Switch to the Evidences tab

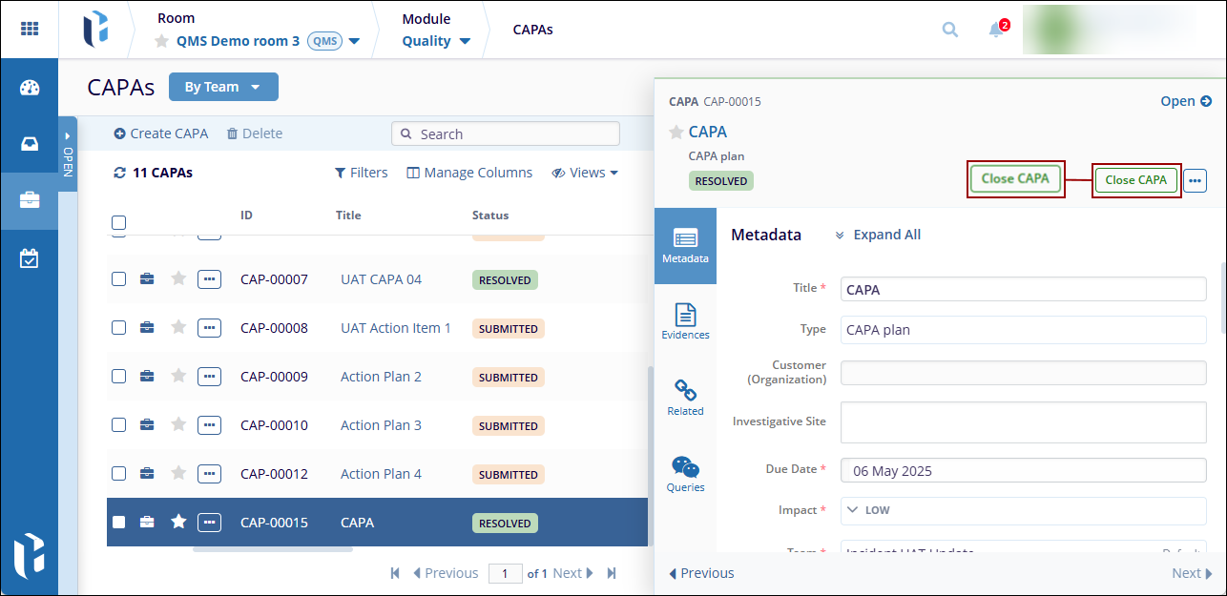pos(685,321)
